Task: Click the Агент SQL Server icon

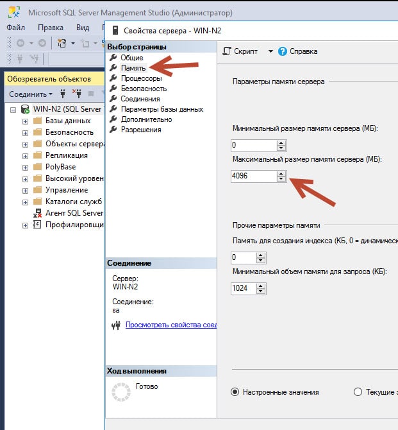Action: click(37, 213)
